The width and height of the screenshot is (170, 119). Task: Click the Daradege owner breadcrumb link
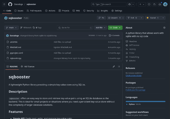click(19, 4)
